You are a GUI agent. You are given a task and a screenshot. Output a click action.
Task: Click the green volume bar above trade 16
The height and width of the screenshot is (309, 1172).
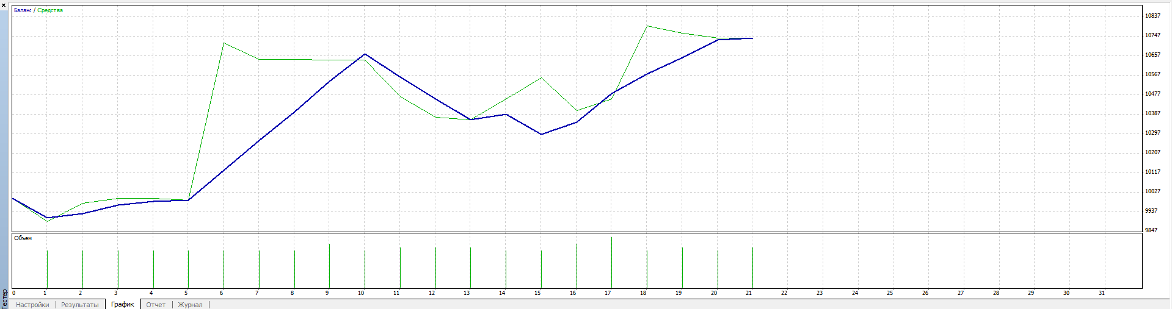(x=577, y=266)
